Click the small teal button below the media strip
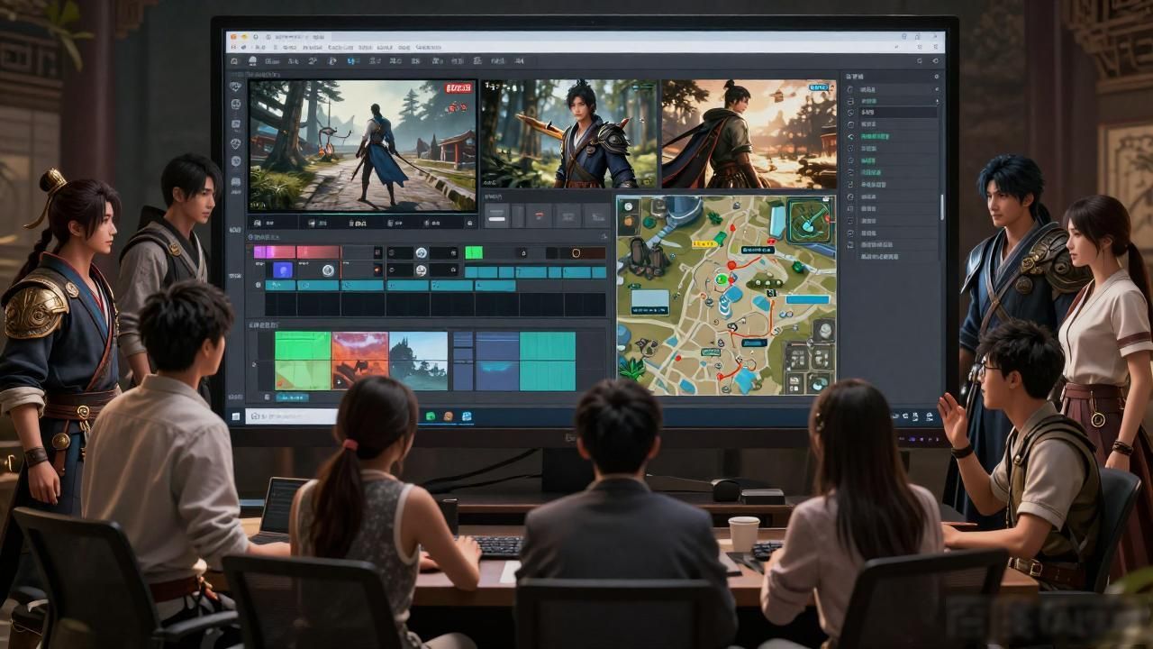Screen dimensions: 1153x649 (291, 397)
